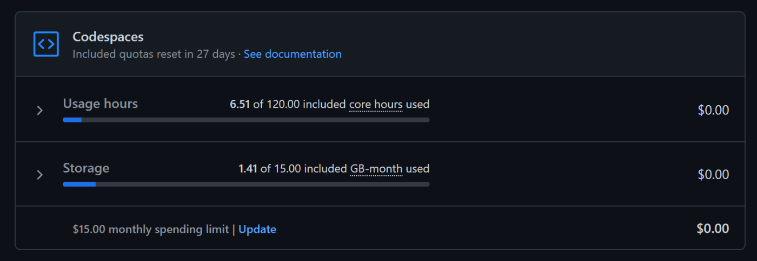Click the underlined GB-month term
Screen dimensions: 757x261
(x=376, y=169)
